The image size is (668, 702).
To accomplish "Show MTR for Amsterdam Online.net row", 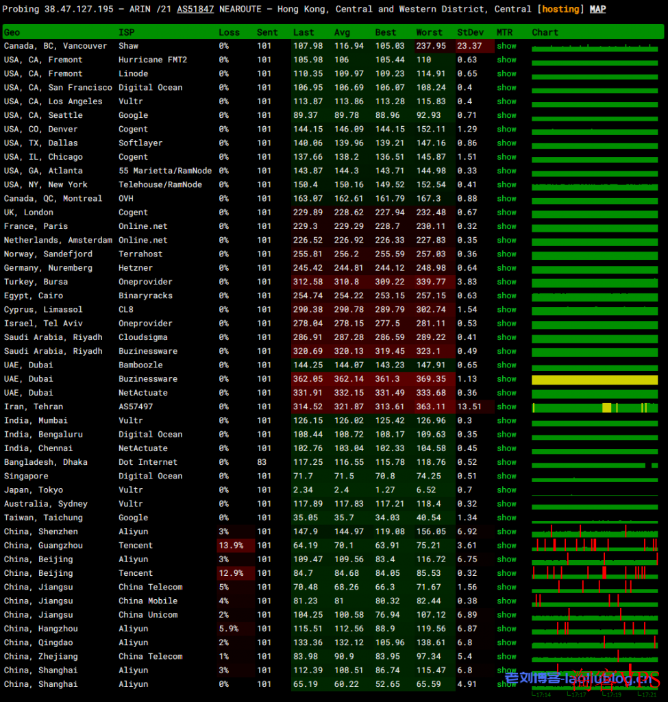I will click(x=506, y=240).
